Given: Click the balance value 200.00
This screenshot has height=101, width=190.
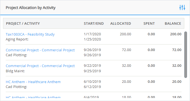Looking at the screenshot, I should 176,34.
